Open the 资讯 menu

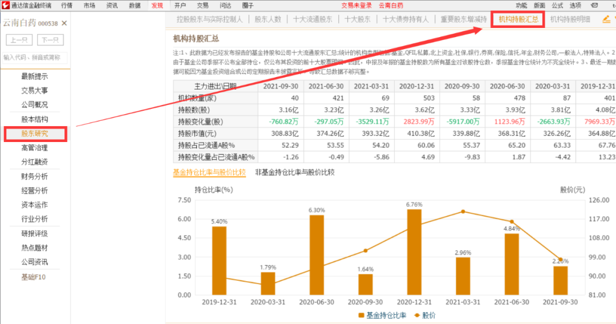[112, 6]
